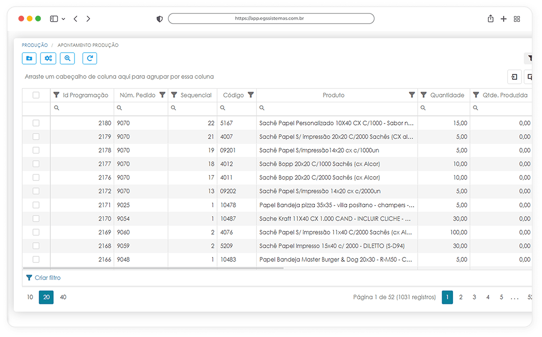542x337 pixels.
Task: Click the horizontal grid scrollbar
Action: click(x=153, y=268)
